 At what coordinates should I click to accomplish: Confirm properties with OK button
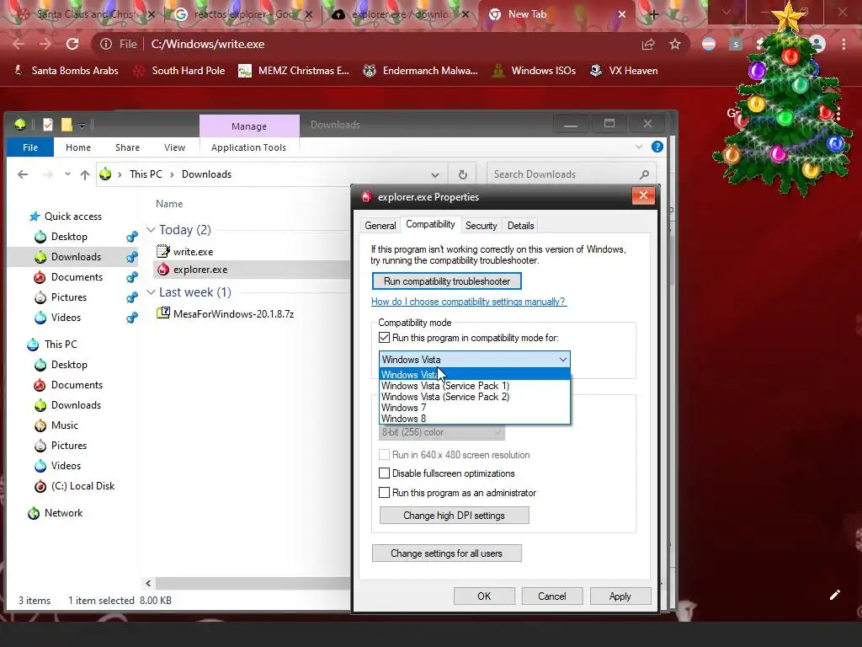(x=484, y=596)
